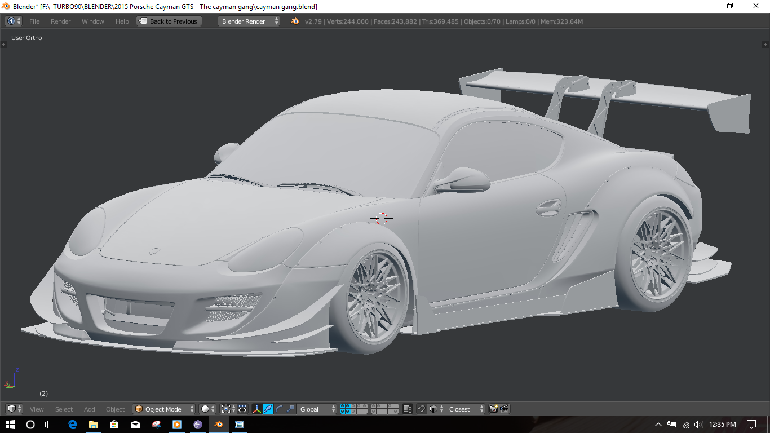The image size is (770, 433).
Task: Toggle the 3D manipulator widget
Action: [256, 409]
